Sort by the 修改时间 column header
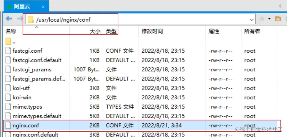This screenshot has width=287, height=137. coord(152,31)
